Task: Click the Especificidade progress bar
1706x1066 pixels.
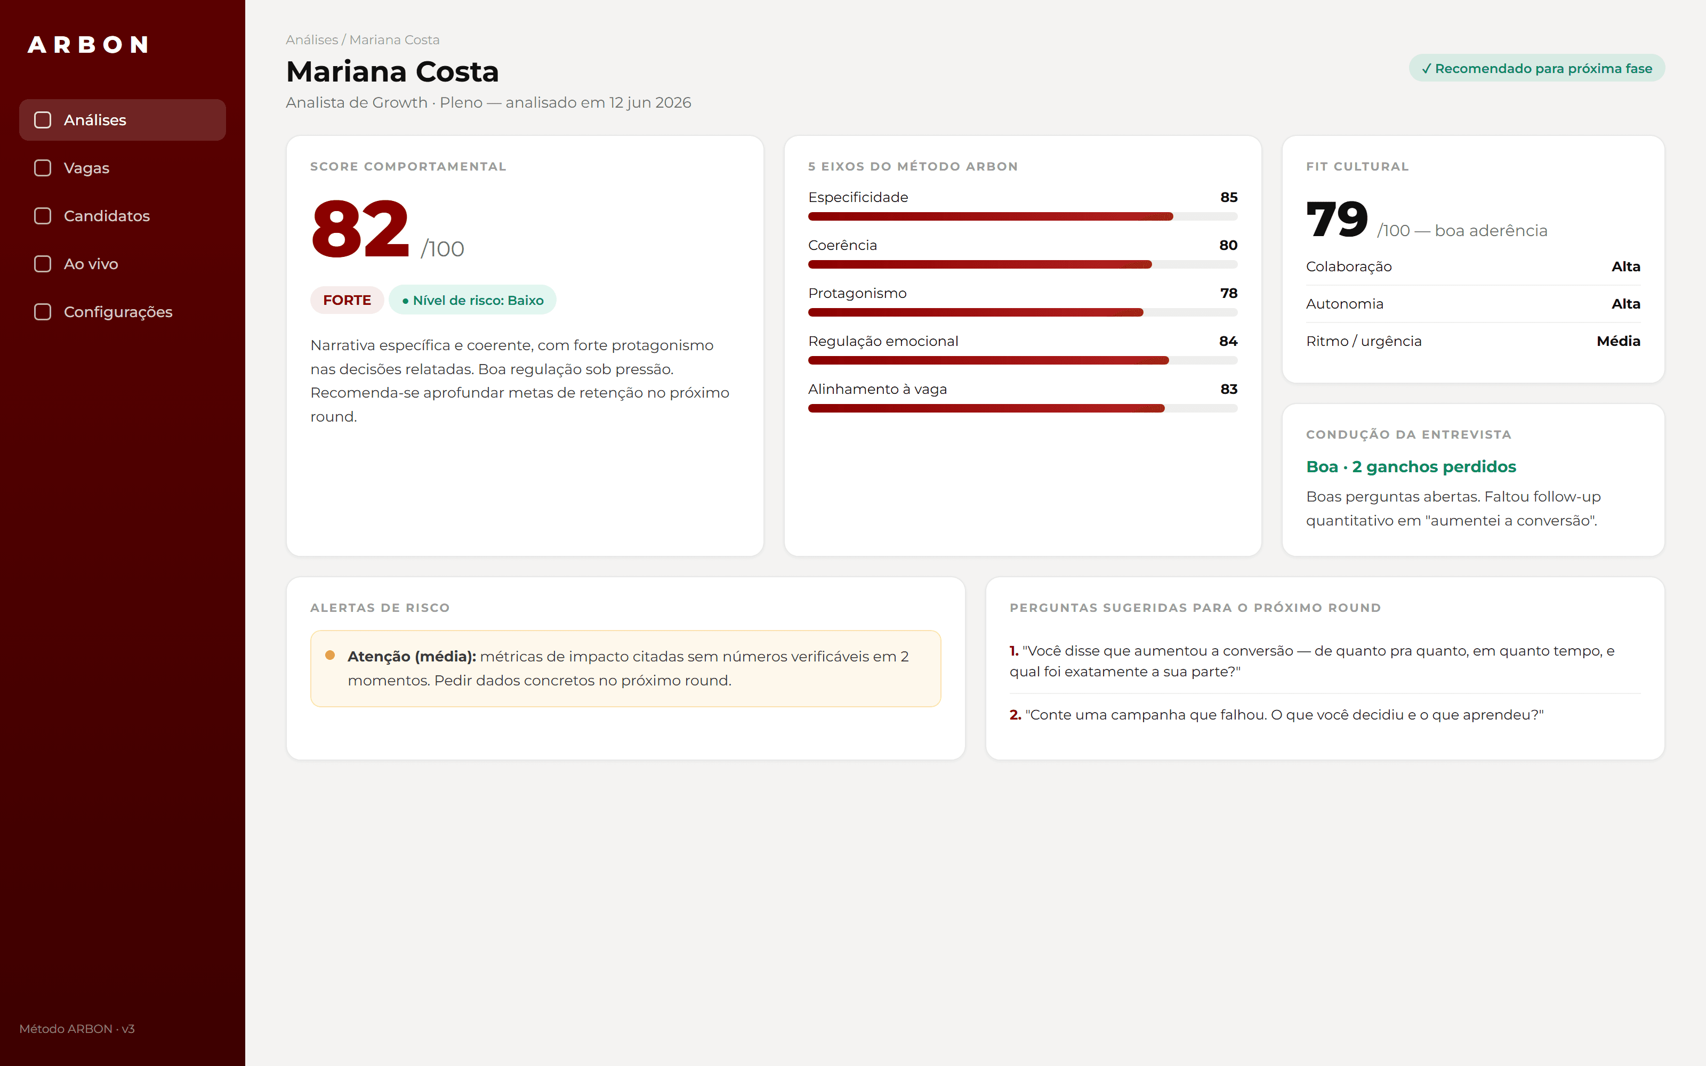Action: pyautogui.click(x=1022, y=216)
